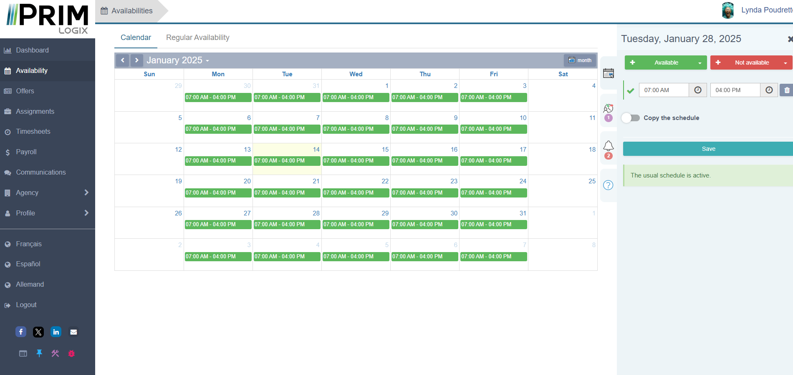This screenshot has height=375, width=793.
Task: Click the trash icon to delete time slot
Action: pyautogui.click(x=787, y=90)
